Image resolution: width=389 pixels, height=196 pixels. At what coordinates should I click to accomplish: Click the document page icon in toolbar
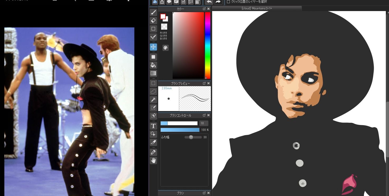tap(183, 2)
